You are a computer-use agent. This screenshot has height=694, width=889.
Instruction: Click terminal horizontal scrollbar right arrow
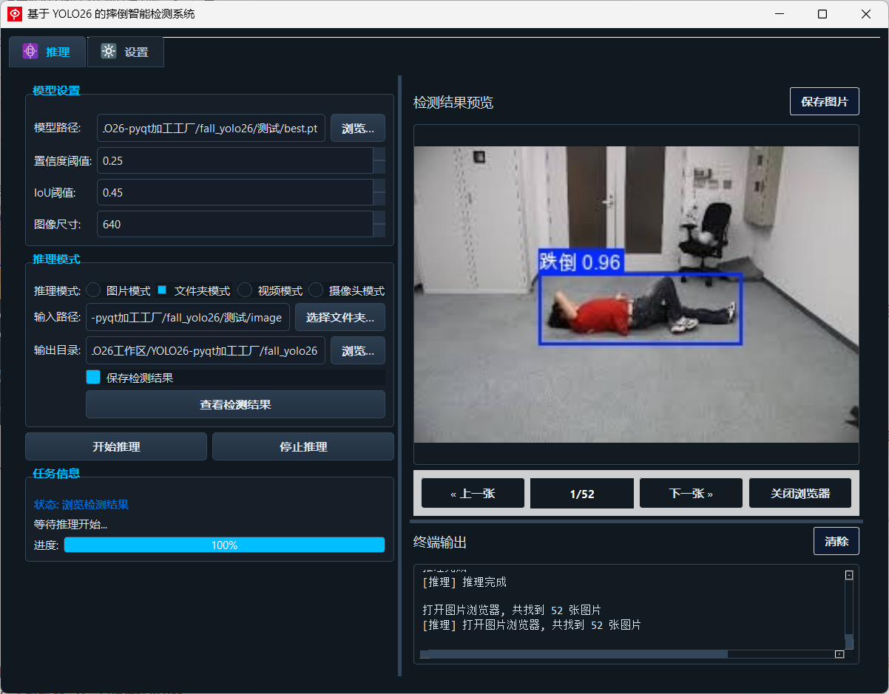tap(839, 654)
